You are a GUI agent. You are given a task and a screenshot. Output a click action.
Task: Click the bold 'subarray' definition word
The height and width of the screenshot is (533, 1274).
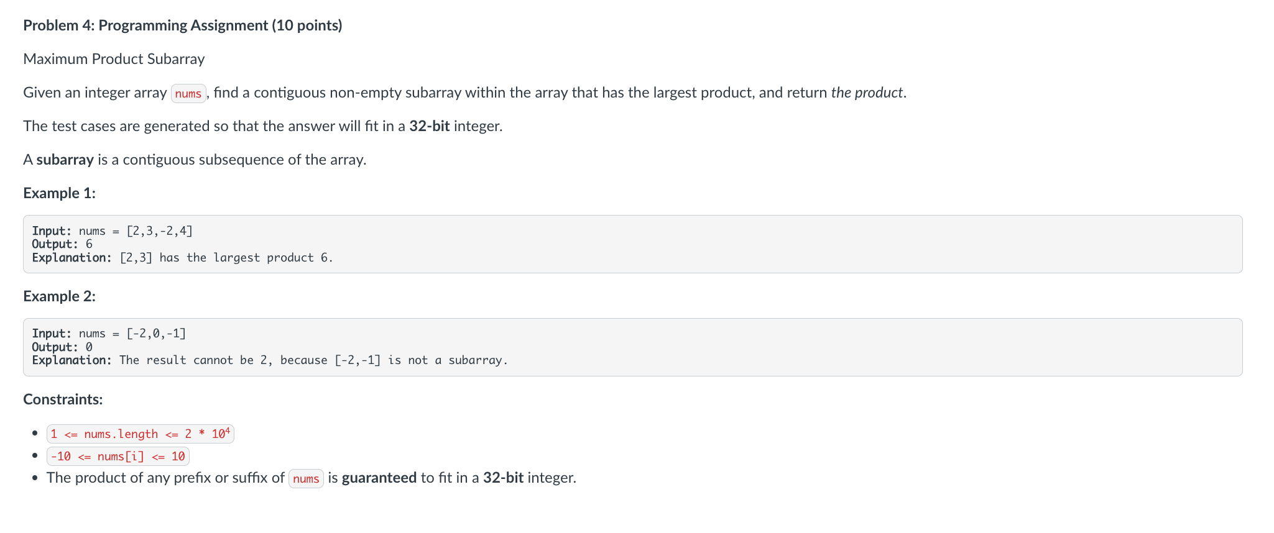(x=65, y=160)
